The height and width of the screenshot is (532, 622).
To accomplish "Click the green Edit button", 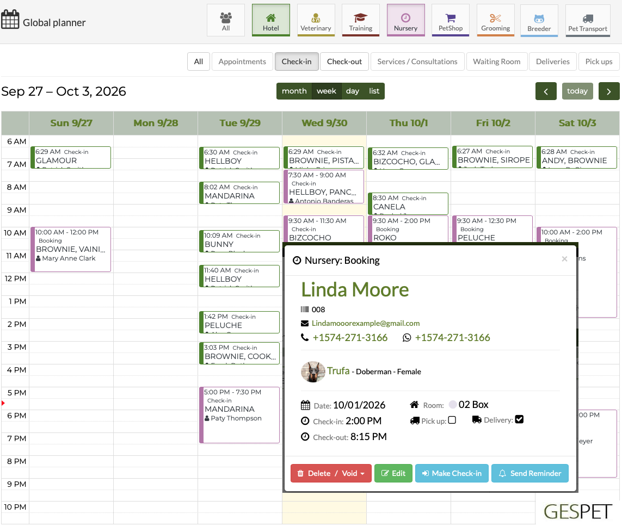I will tap(393, 473).
